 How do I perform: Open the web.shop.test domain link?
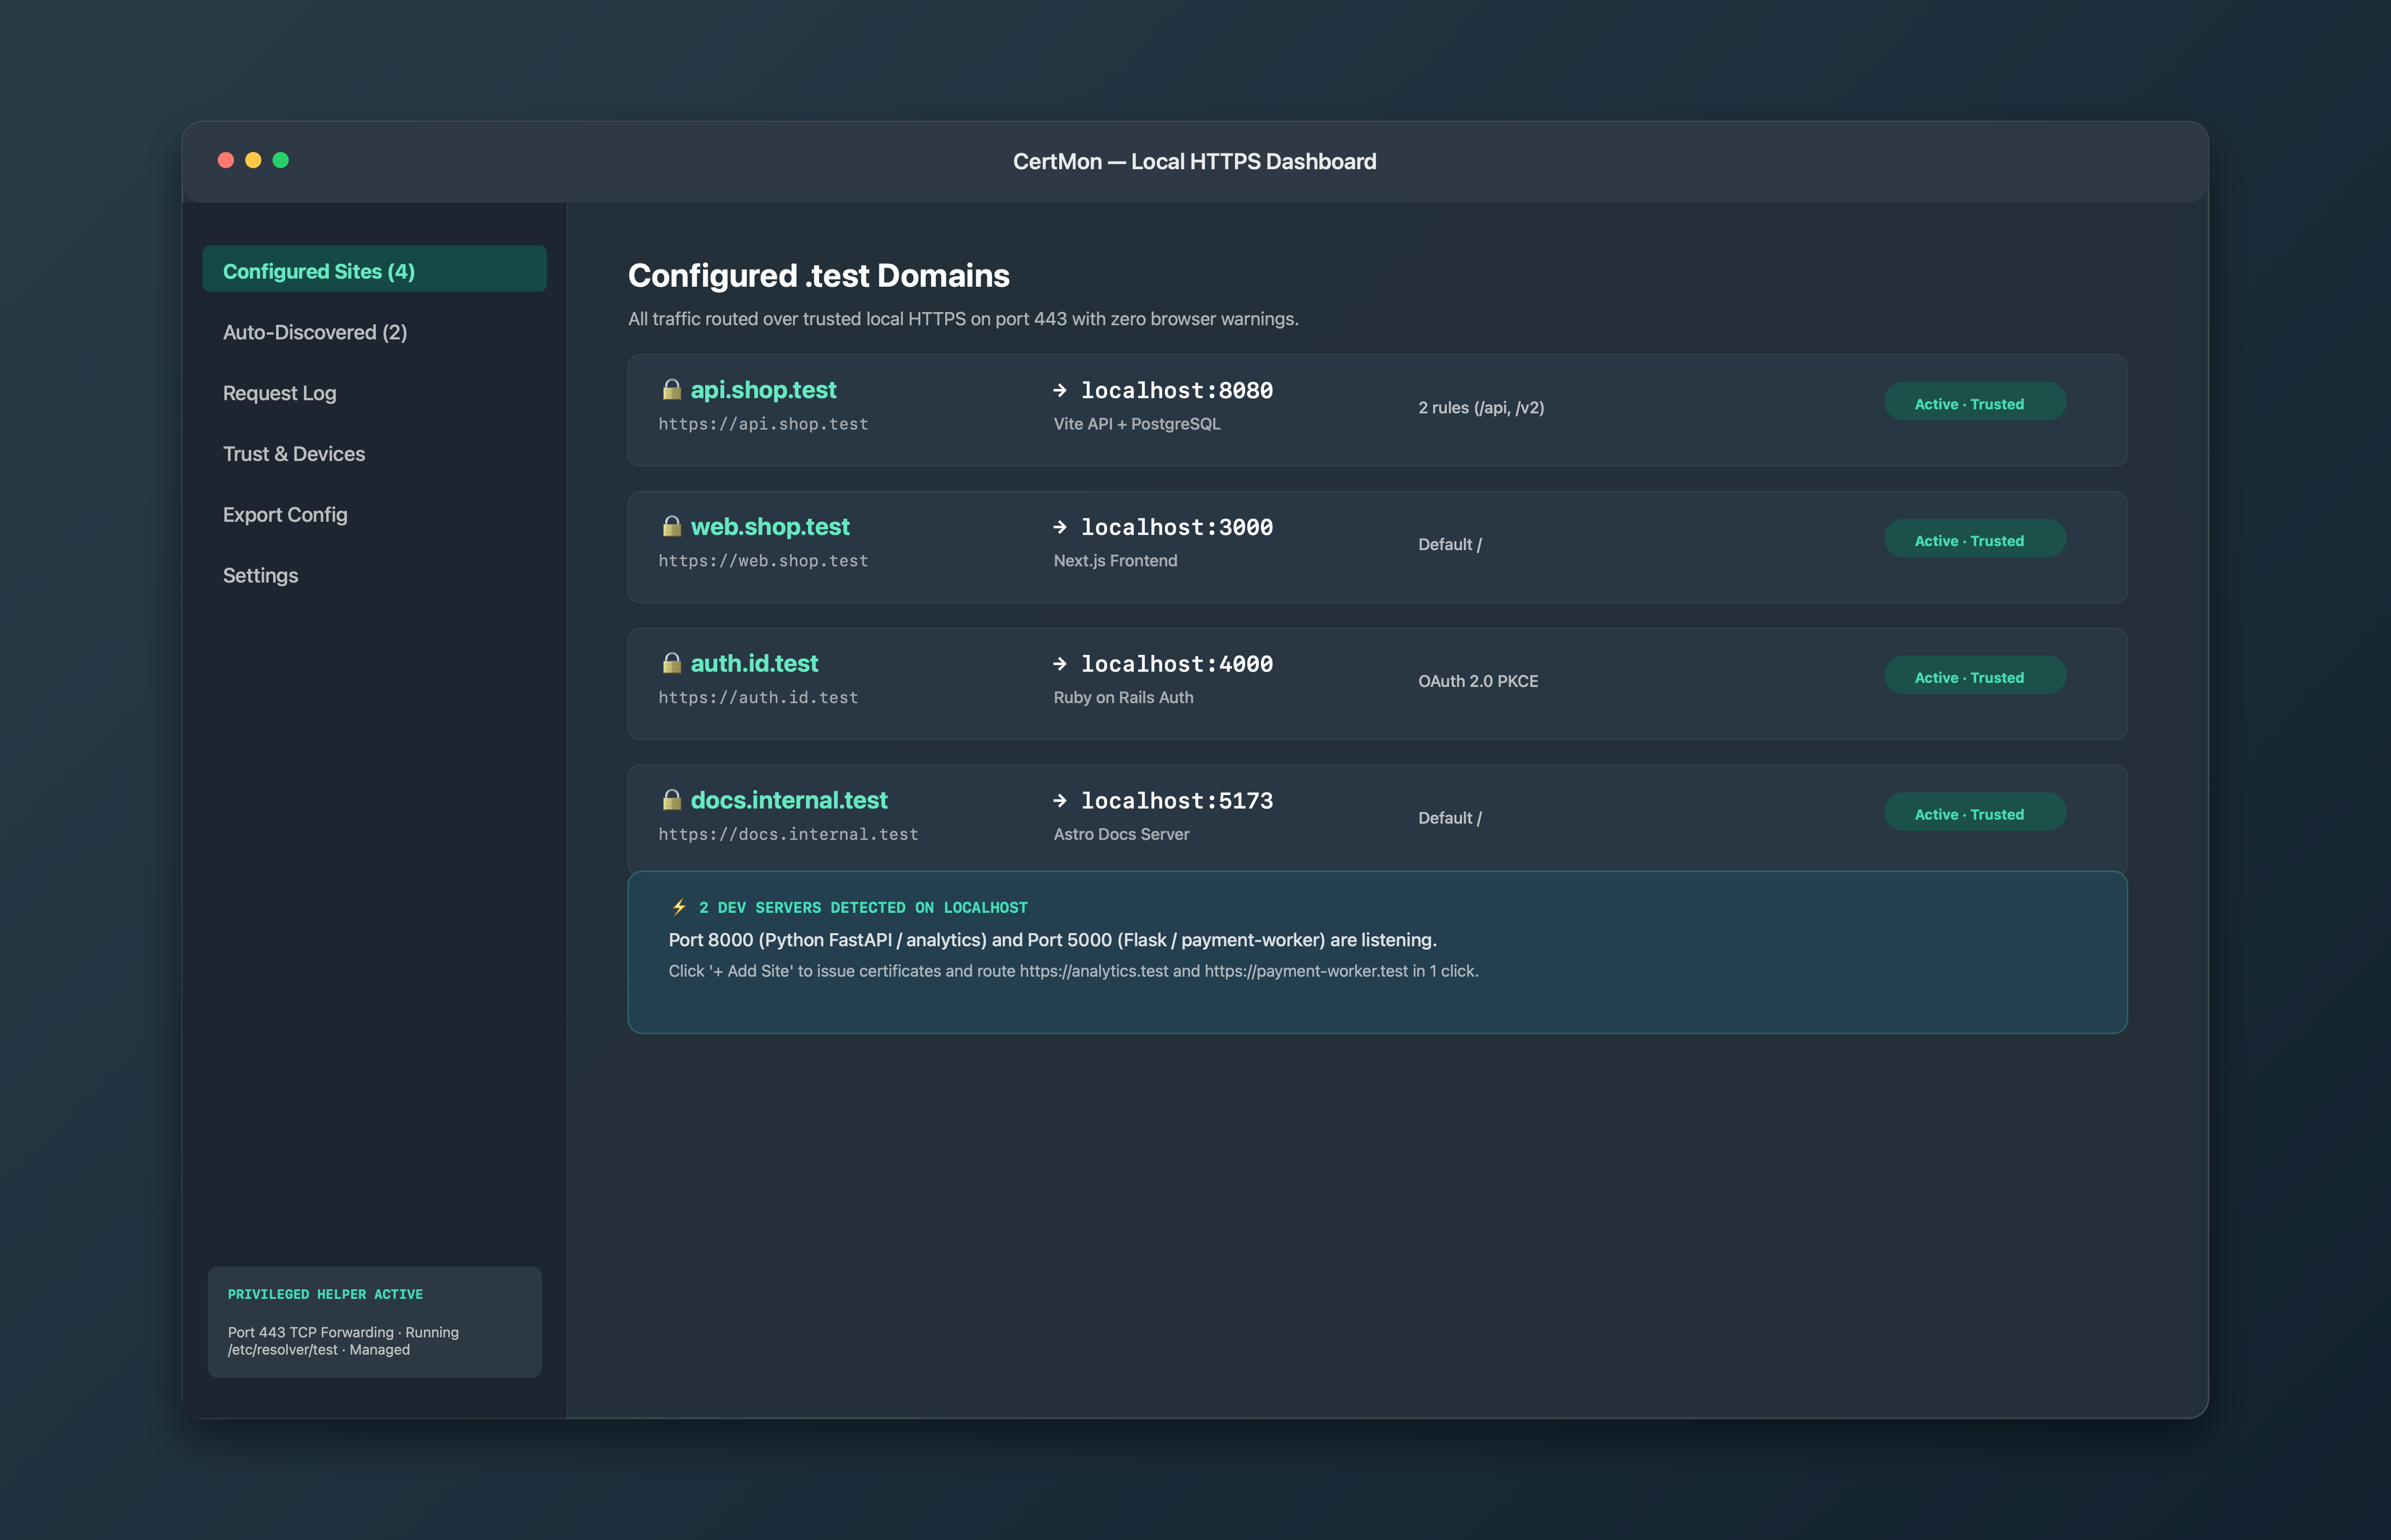(x=770, y=527)
